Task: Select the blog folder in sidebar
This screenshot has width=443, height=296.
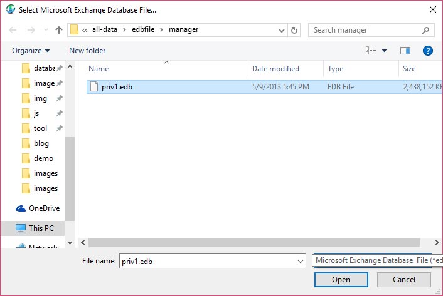Action: (41, 143)
